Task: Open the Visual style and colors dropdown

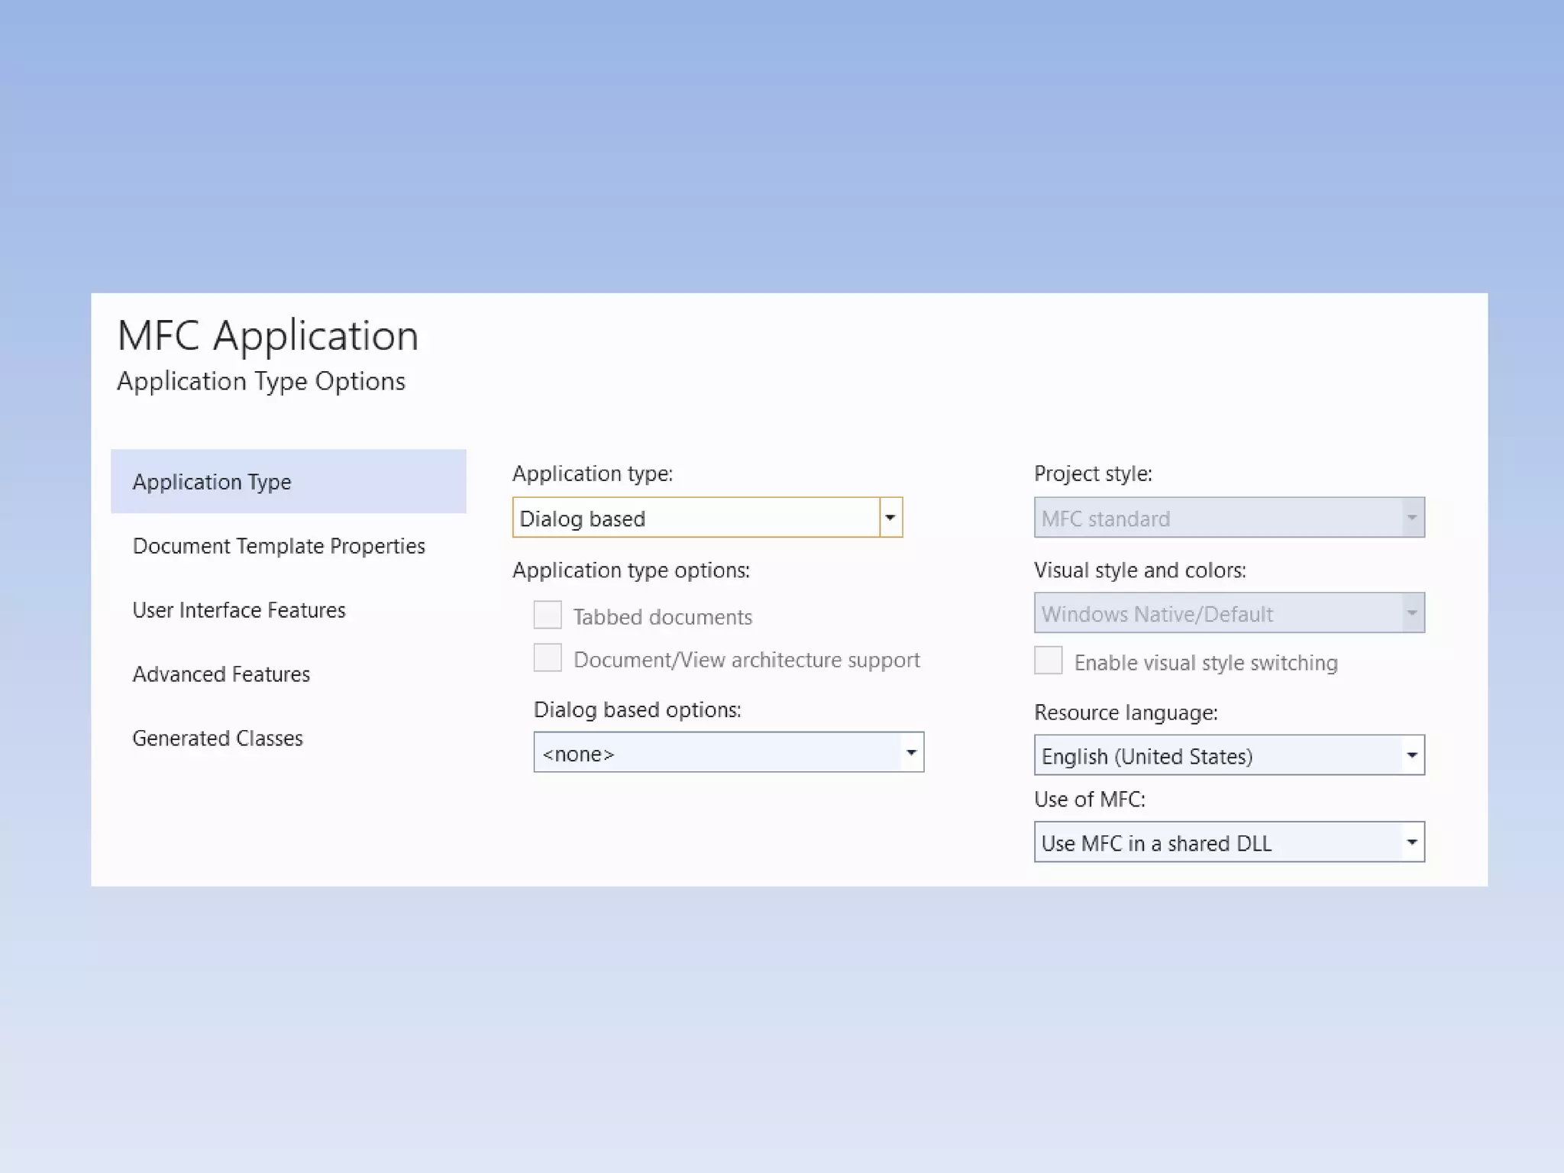Action: click(x=1411, y=613)
